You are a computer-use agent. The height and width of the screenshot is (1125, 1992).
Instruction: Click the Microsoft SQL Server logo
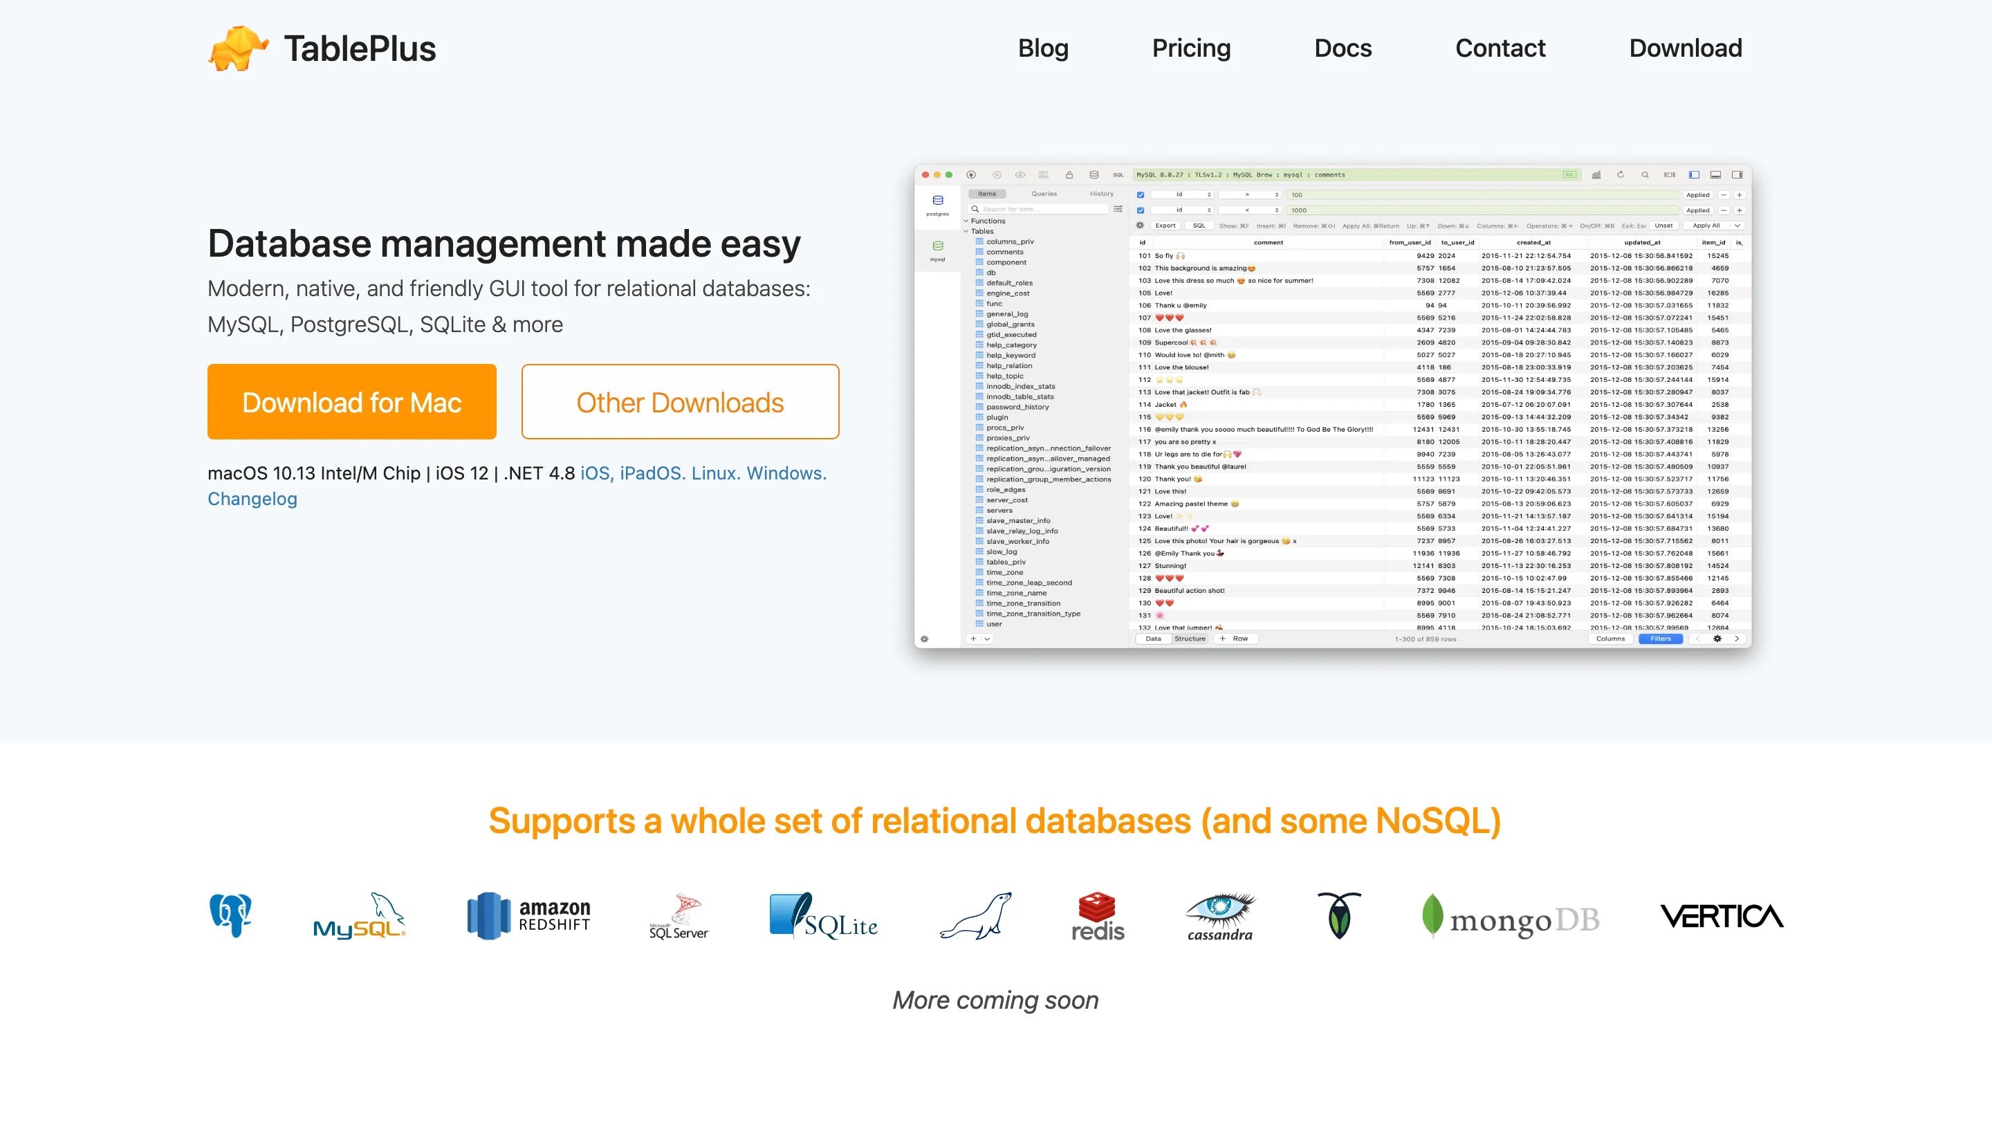(x=678, y=917)
